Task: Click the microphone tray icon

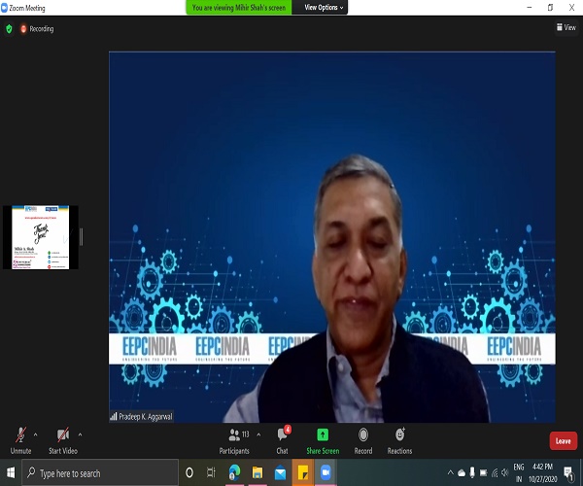Action: 472,472
